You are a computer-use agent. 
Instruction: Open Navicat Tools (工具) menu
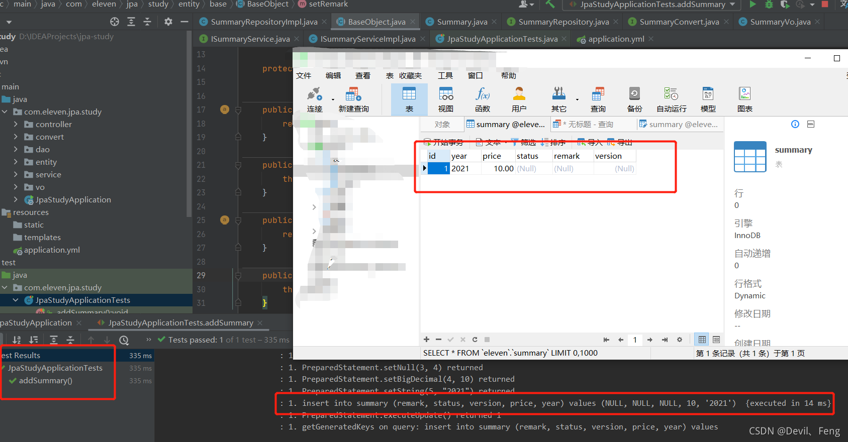tap(445, 75)
